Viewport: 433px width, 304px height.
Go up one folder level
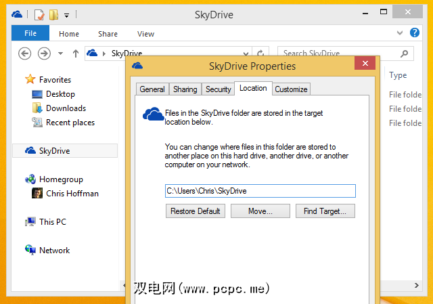click(76, 53)
